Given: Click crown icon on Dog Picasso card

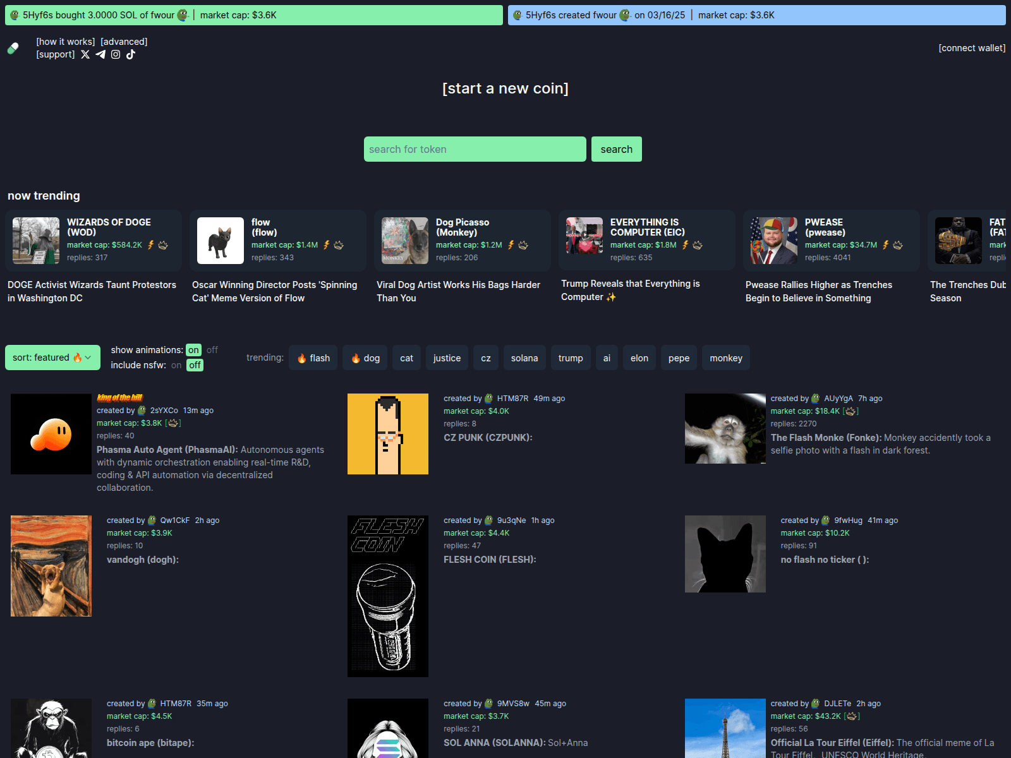Looking at the screenshot, I should click(x=523, y=245).
